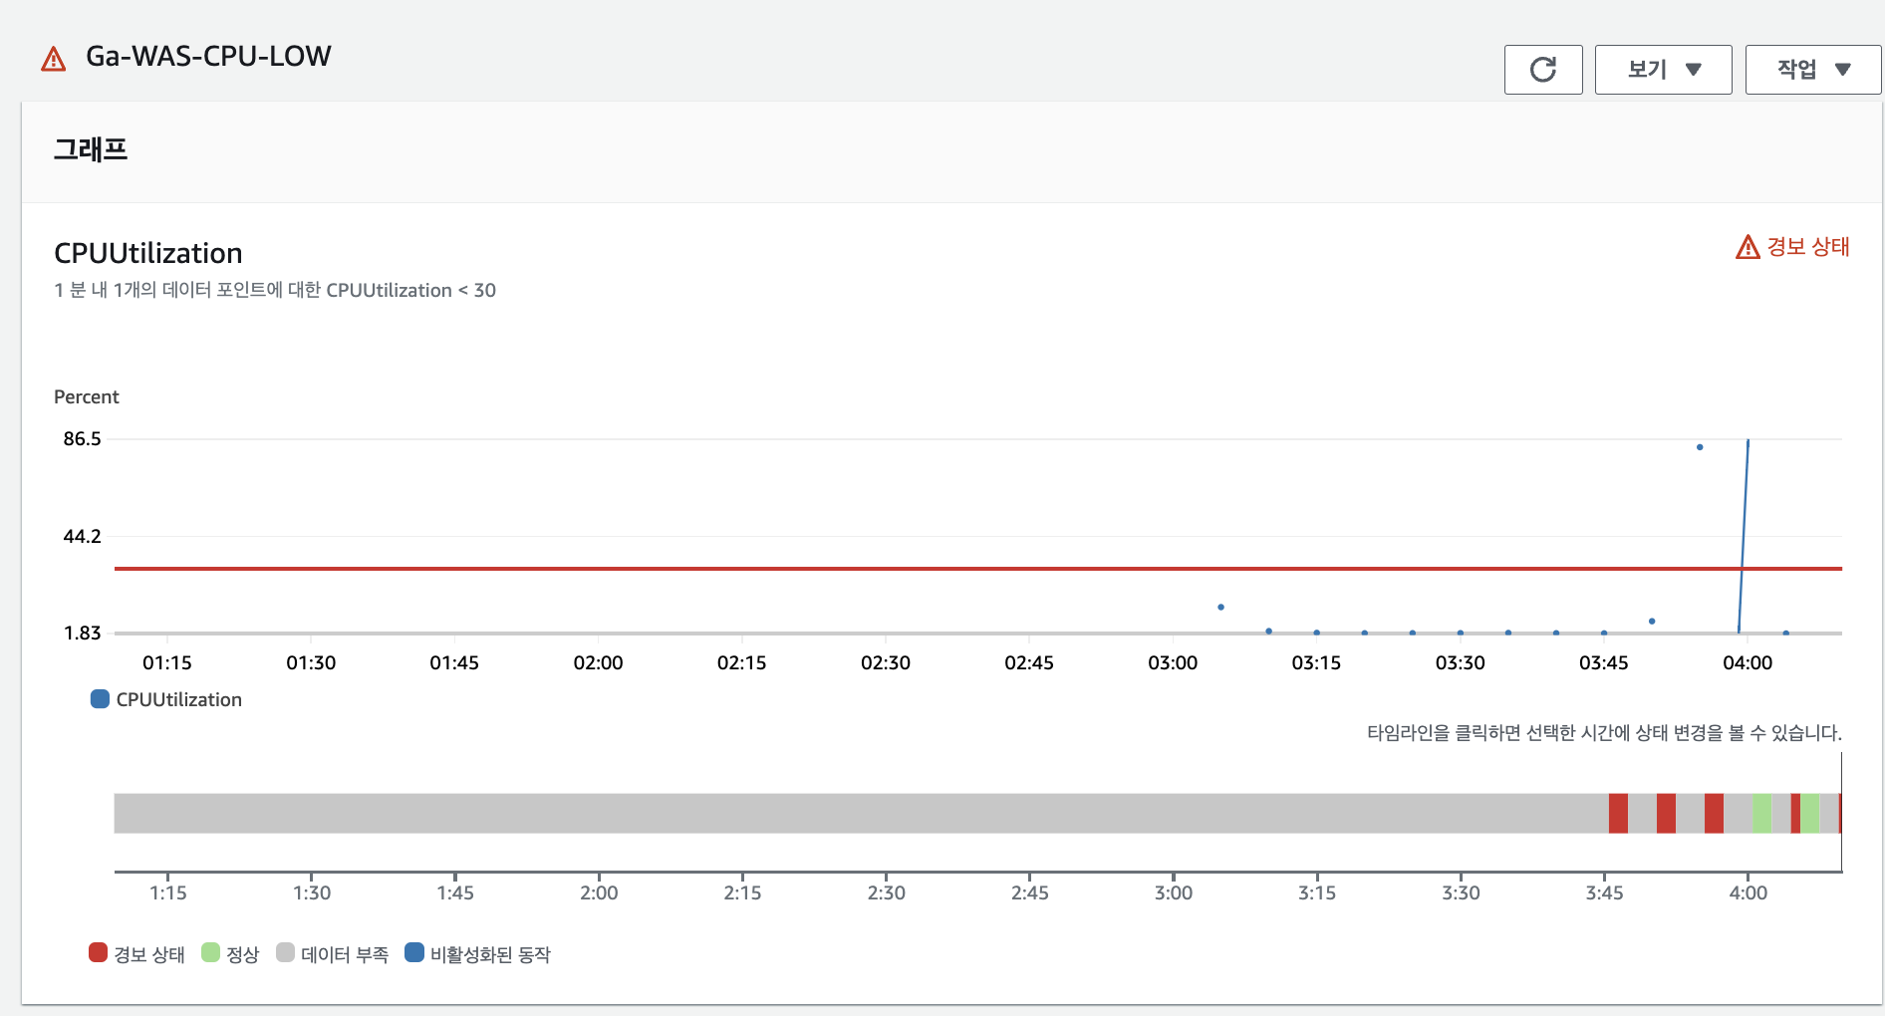1885x1016 pixels.
Task: Click the blue 비활성화된 동작 legend swatch
Action: [x=414, y=952]
